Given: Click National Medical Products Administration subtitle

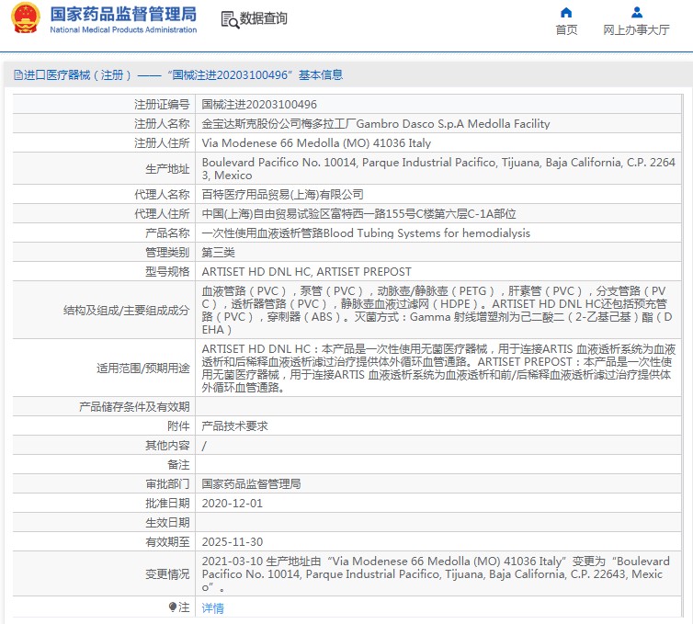Looking at the screenshot, I should pyautogui.click(x=123, y=29).
